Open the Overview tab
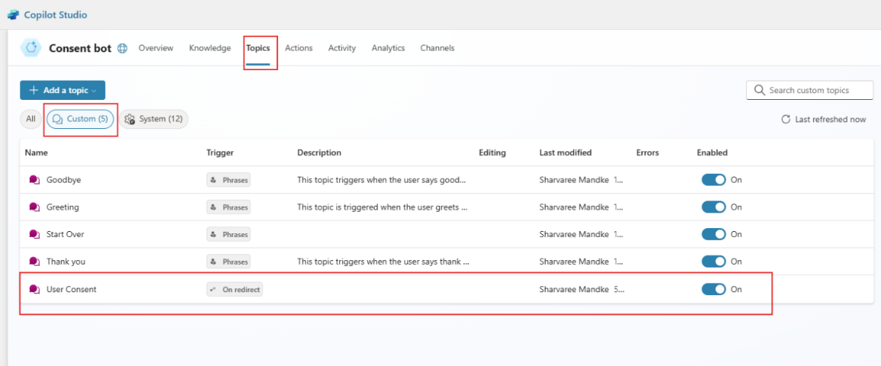 tap(155, 48)
